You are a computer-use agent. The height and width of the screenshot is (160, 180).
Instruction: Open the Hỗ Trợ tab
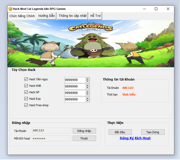pos(95,16)
